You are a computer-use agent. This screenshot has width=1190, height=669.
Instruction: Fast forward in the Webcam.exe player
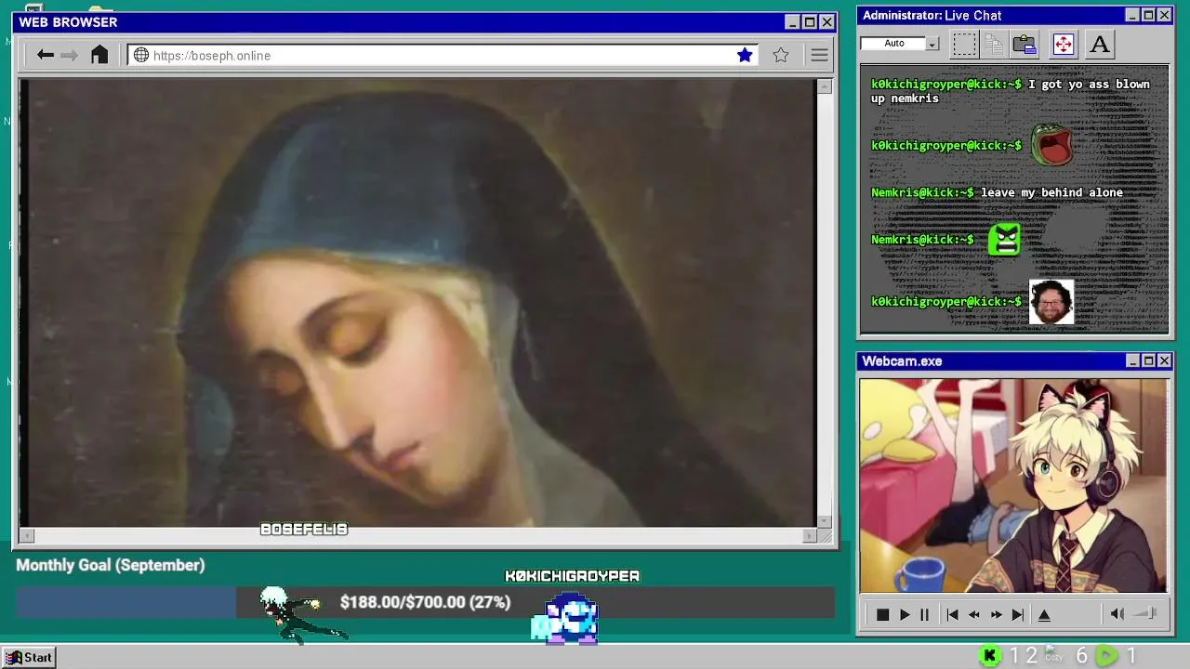click(996, 614)
